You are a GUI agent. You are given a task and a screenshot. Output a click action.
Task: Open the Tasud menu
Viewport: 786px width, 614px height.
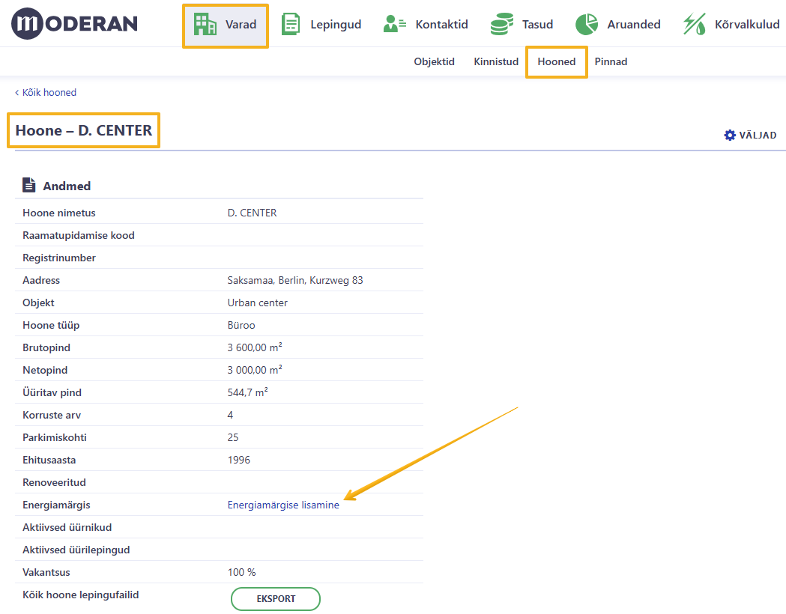pyautogui.click(x=522, y=24)
